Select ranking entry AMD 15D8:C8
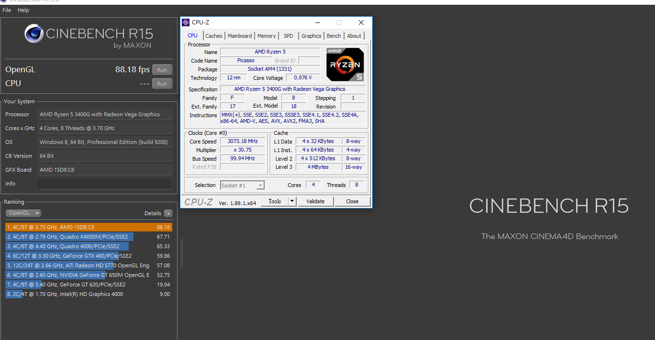Viewport: 655px width, 340px height. (89, 227)
